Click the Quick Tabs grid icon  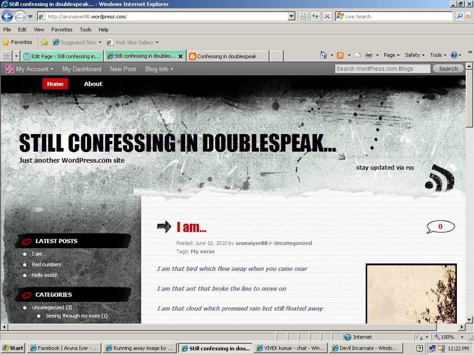pyautogui.click(x=6, y=56)
